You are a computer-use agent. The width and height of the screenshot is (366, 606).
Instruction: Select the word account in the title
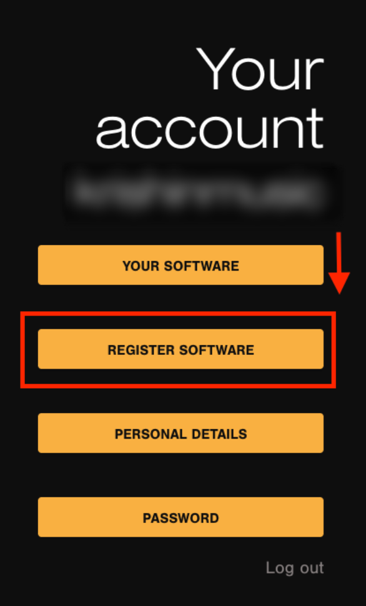[209, 129]
